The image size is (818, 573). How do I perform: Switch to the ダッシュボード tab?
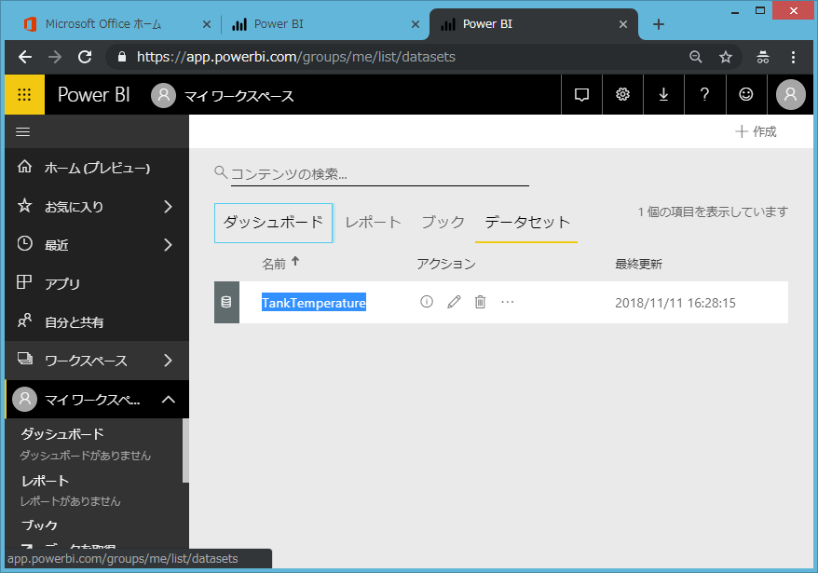[x=273, y=223]
